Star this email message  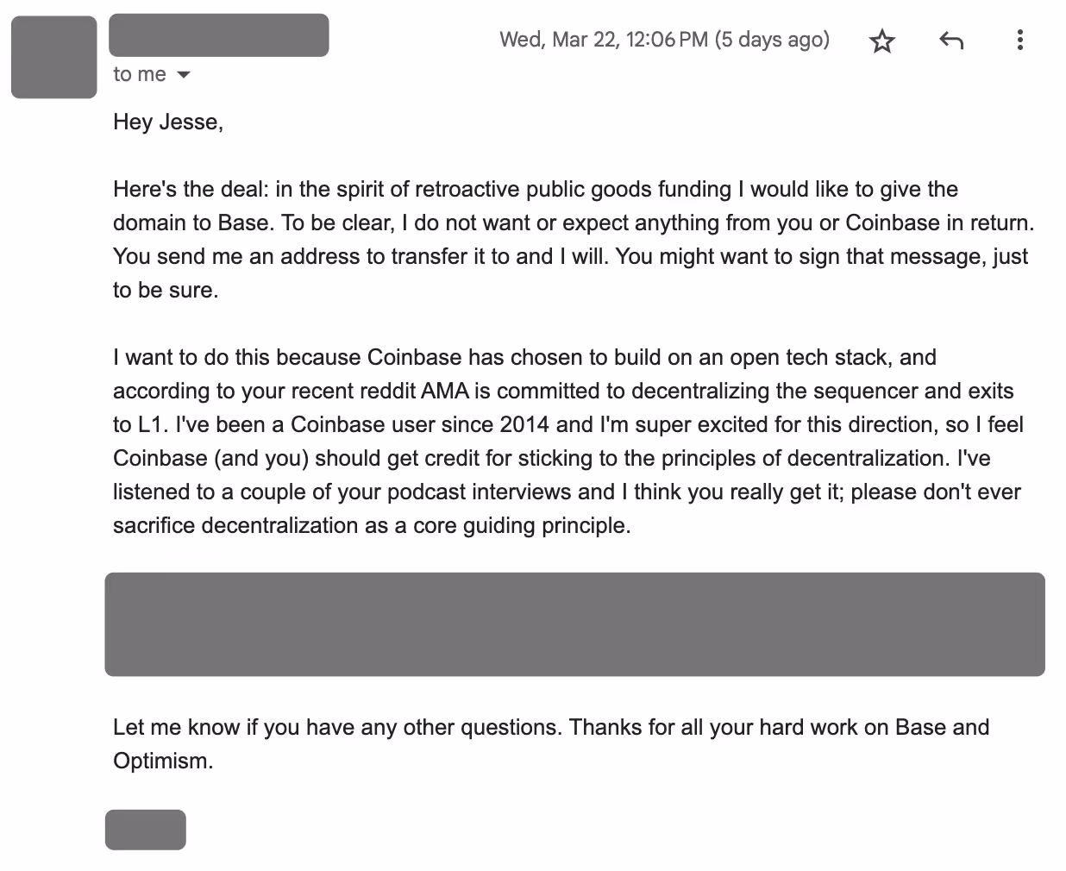[881, 41]
